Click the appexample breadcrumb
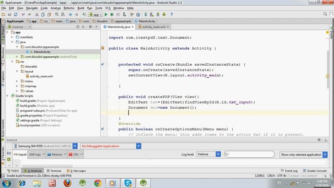 coord(121,21)
